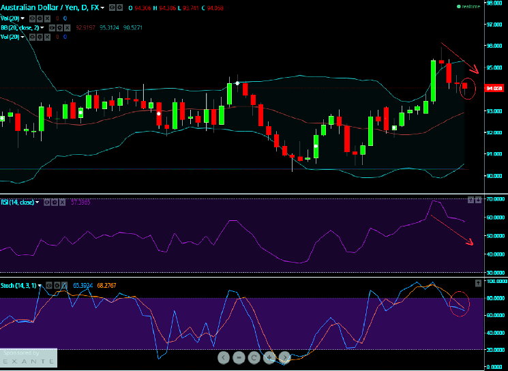Toggle the Stoch (14, 3, 1) eye icon
508x371 pixels.
point(49,286)
